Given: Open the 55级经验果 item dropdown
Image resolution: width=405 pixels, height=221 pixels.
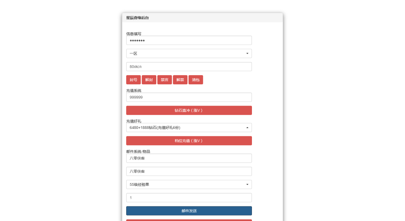Looking at the screenshot, I should [189, 185].
